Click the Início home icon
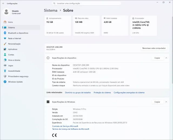173x140 pixels. pos(5,22)
